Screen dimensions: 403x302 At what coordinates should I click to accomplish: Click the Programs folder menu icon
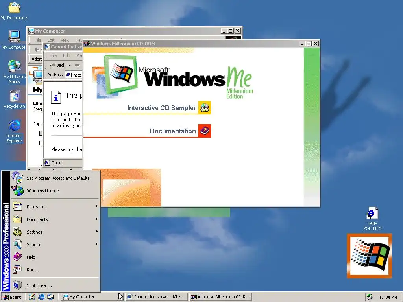click(17, 206)
